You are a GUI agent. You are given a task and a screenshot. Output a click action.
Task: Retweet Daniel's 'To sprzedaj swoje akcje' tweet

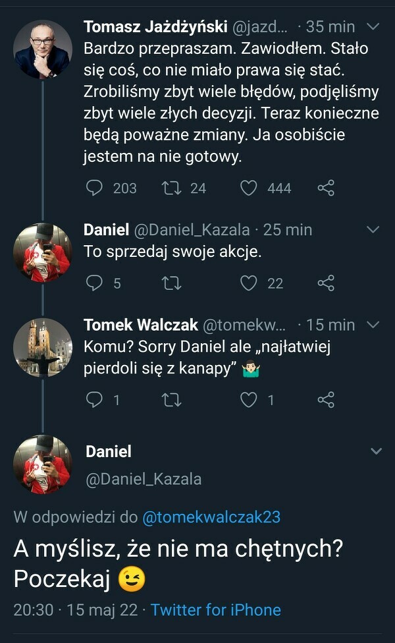pyautogui.click(x=172, y=283)
